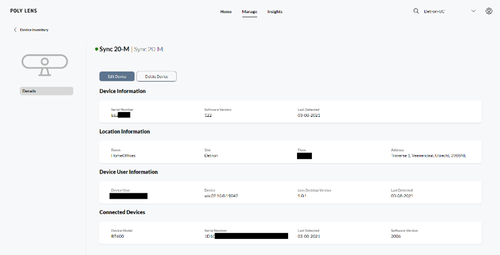
Task: Expand the Detron-UC account dropdown
Action: [473, 11]
